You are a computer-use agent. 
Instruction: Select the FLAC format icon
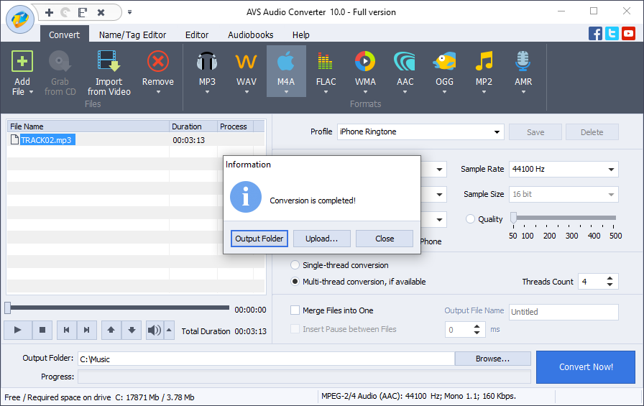coord(326,62)
